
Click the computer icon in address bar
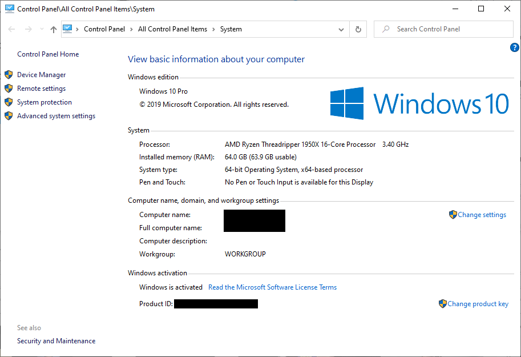coord(67,29)
